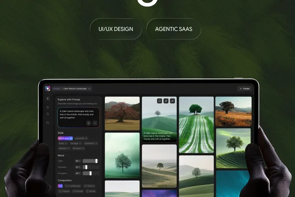Screen dimensions: 295x197
Task: Enable the Vintage style tag
Action: click(76, 143)
